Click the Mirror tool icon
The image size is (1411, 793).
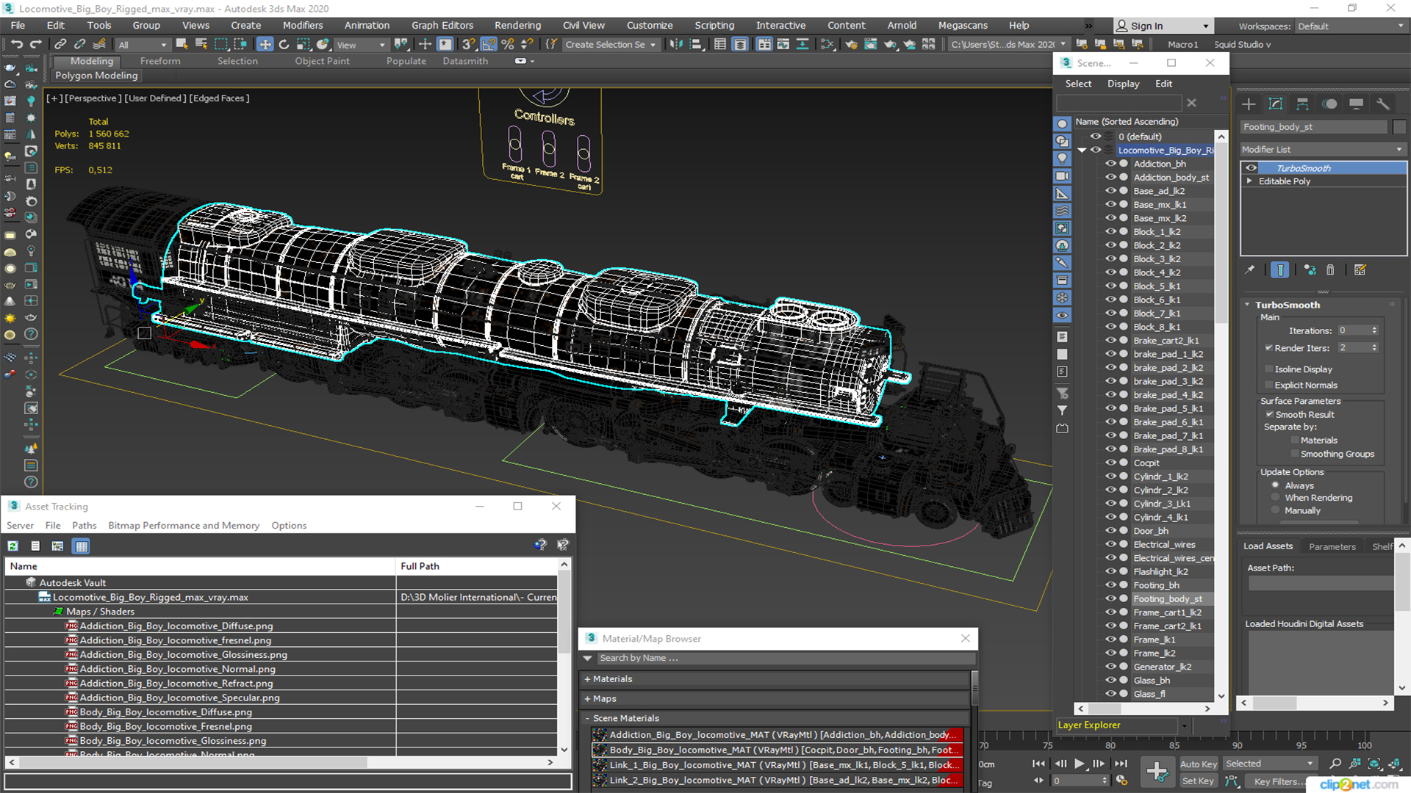click(676, 45)
